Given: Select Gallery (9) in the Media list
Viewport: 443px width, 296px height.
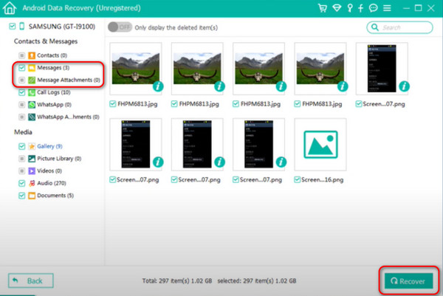Looking at the screenshot, I should pos(50,146).
